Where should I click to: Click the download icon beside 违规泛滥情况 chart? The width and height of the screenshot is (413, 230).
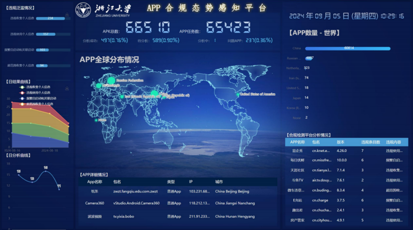(67, 15)
